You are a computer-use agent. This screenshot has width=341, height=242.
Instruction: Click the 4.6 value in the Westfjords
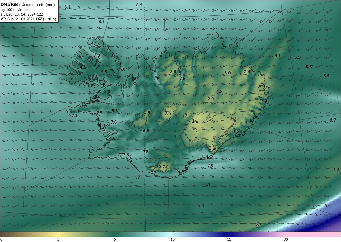(x=83, y=67)
